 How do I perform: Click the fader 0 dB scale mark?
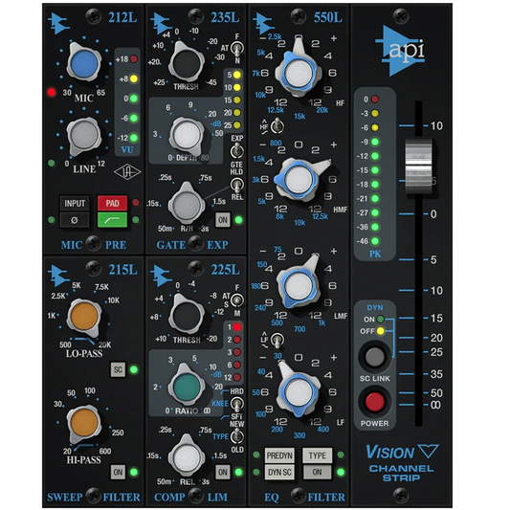(433, 214)
